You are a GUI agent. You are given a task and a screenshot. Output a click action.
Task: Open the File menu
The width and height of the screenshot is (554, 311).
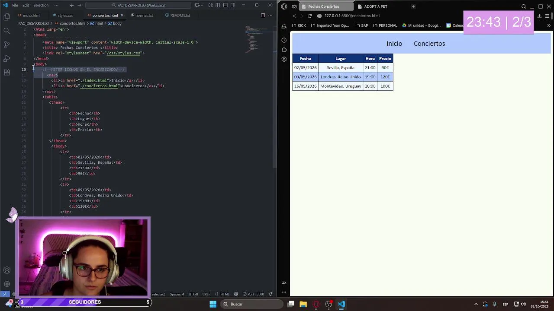(x=15, y=5)
